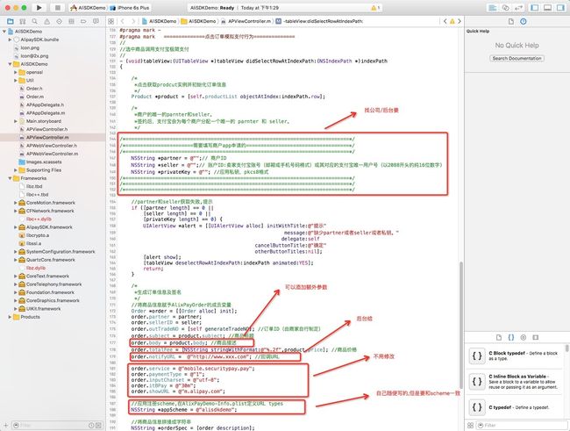Expand the Supporting Files group
This screenshot has height=431, width=570.
[16, 170]
